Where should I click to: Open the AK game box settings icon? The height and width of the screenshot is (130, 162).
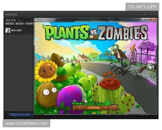tap(145, 14)
